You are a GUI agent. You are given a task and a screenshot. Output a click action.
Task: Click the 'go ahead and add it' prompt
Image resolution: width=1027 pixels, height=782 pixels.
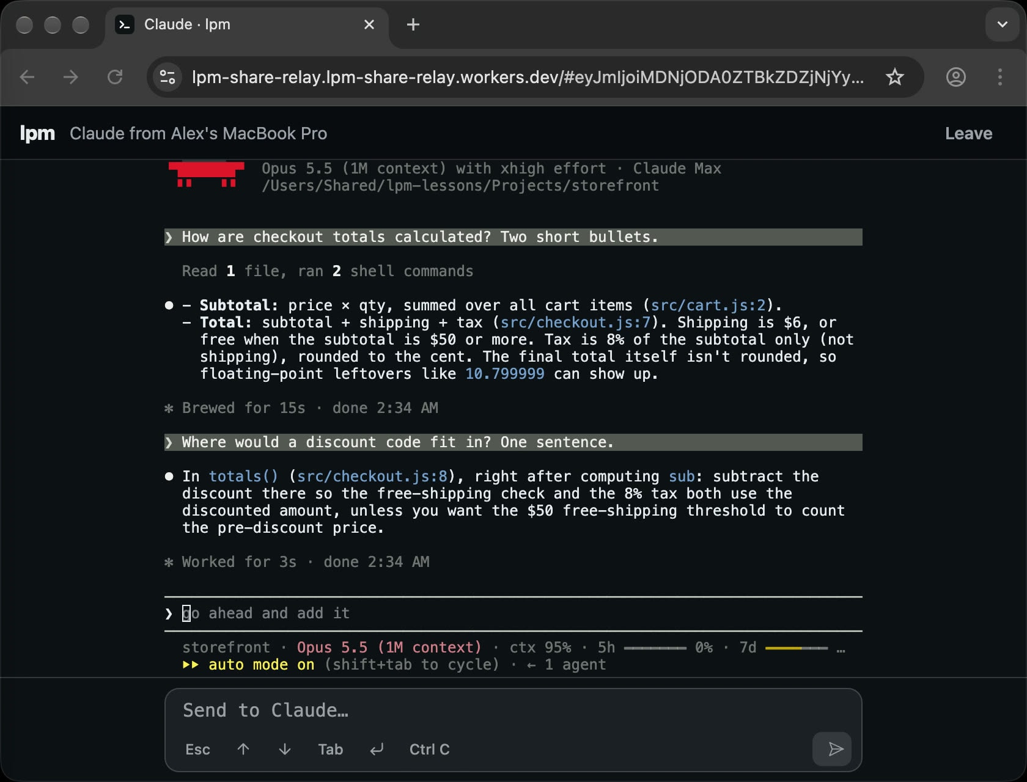(x=266, y=613)
